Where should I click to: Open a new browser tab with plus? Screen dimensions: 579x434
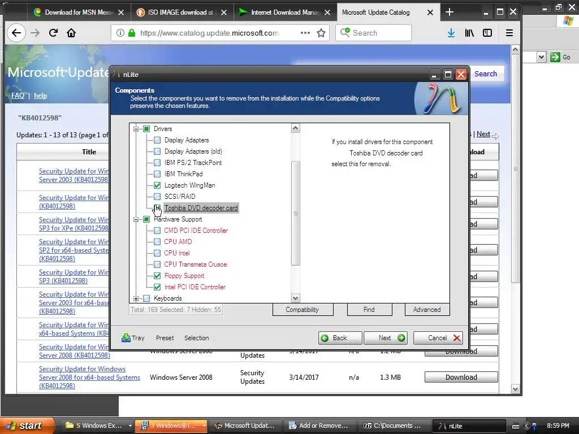[x=450, y=12]
